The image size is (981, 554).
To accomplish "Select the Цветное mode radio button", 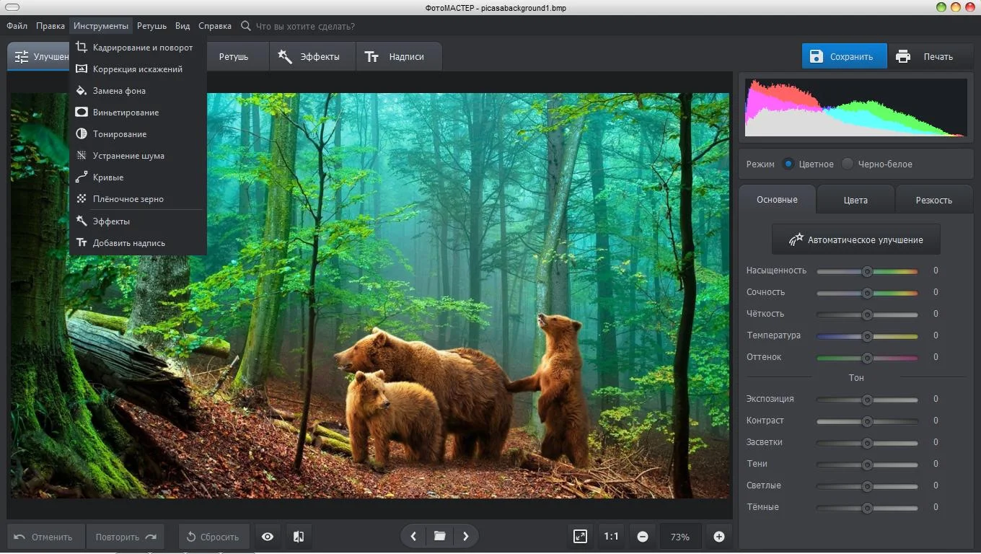I will coord(788,164).
